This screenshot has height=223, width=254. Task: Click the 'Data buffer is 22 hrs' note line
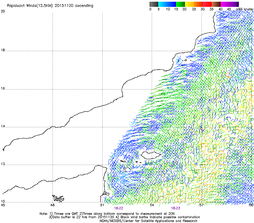(124, 217)
